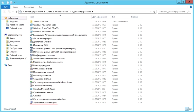Click the Планировщик заданий icon
Viewport: 194px width, 112px height.
click(x=31, y=72)
